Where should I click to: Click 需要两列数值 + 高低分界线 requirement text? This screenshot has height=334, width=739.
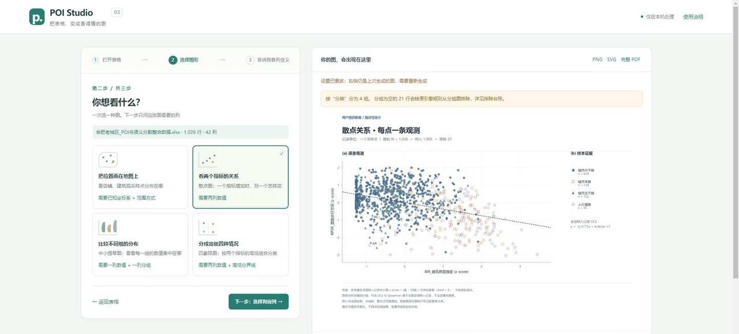click(x=227, y=265)
